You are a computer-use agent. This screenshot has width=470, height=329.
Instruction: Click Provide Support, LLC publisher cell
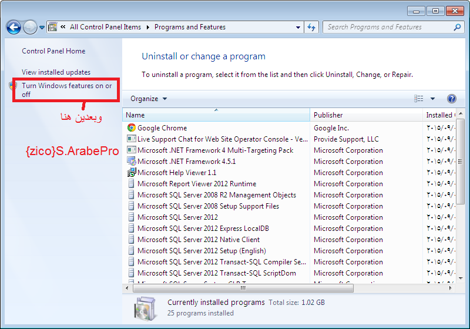(x=346, y=139)
